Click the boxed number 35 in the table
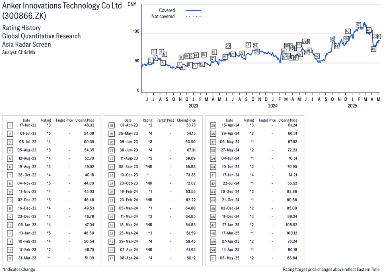384x272 pixels. tap(213, 126)
